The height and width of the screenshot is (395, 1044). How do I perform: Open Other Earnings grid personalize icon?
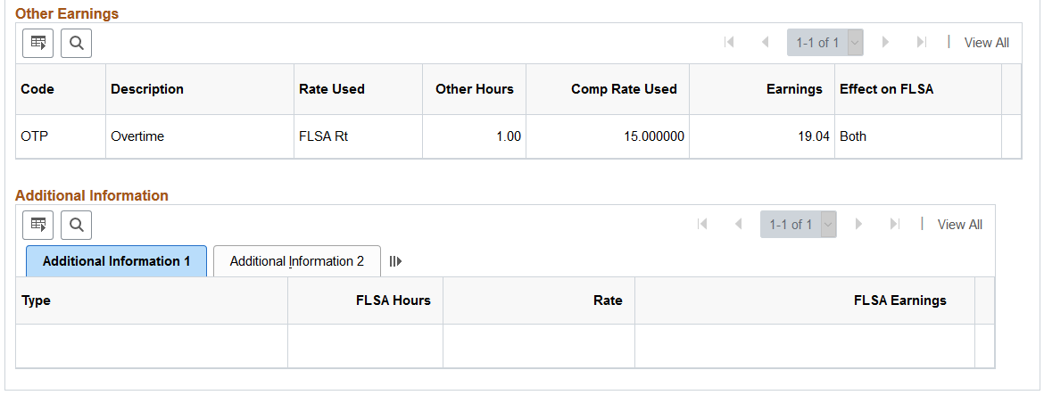pos(38,43)
